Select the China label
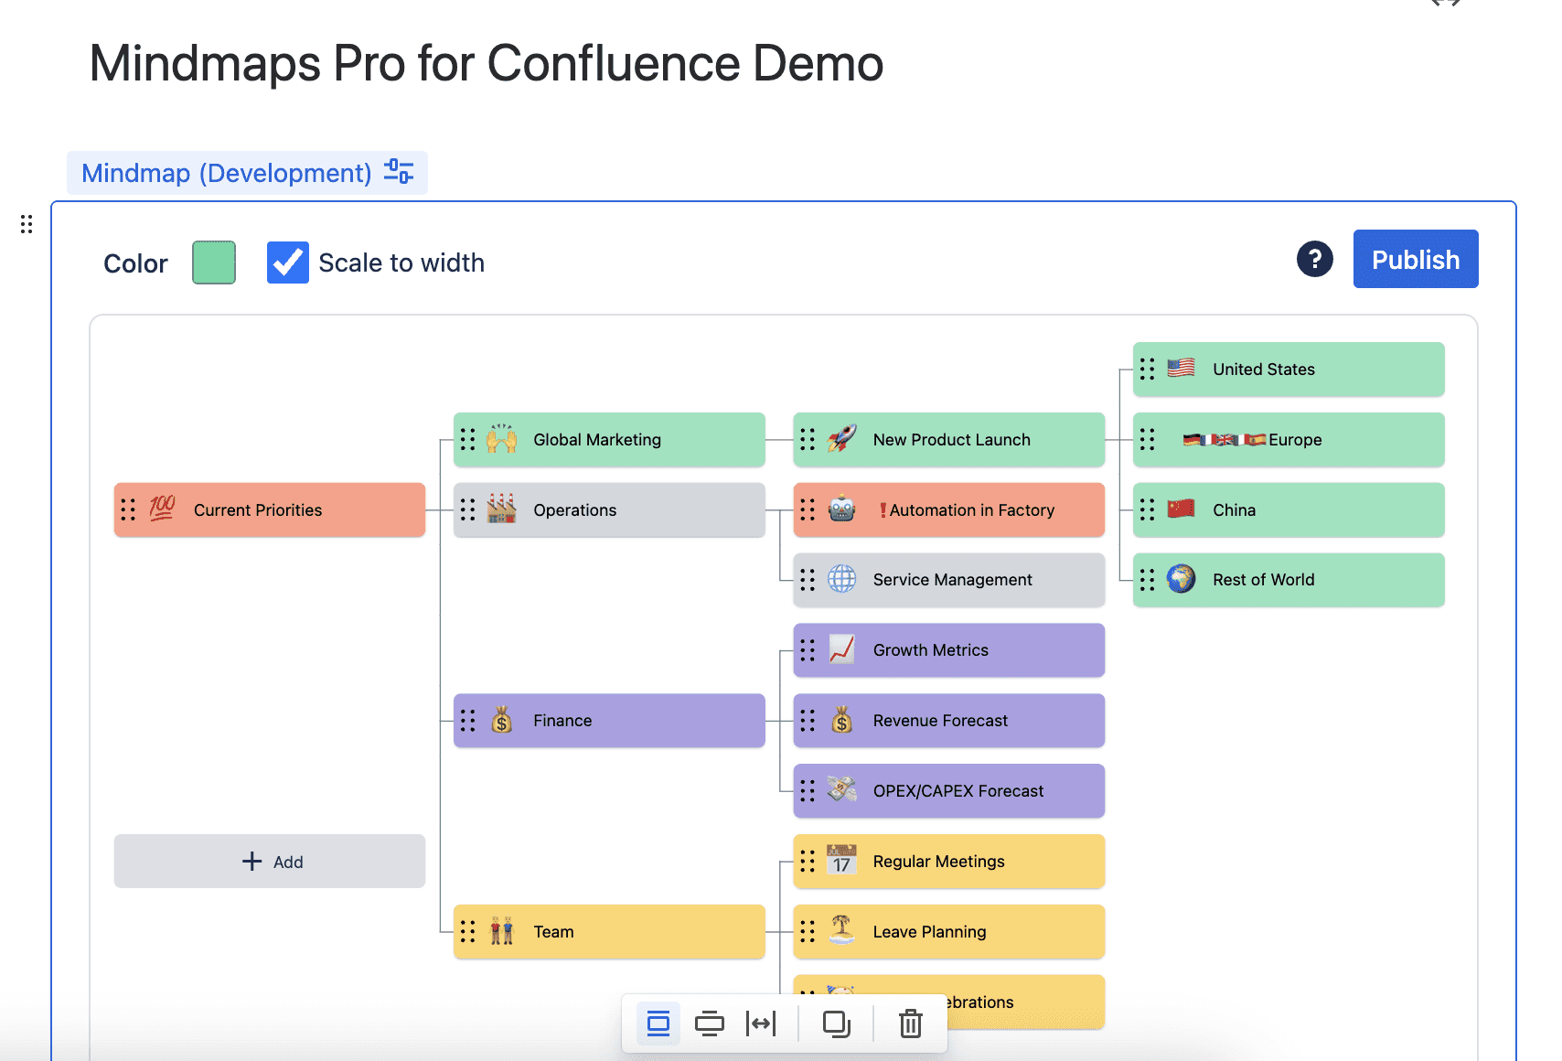Viewport: 1562px width, 1061px height. coord(1235,510)
